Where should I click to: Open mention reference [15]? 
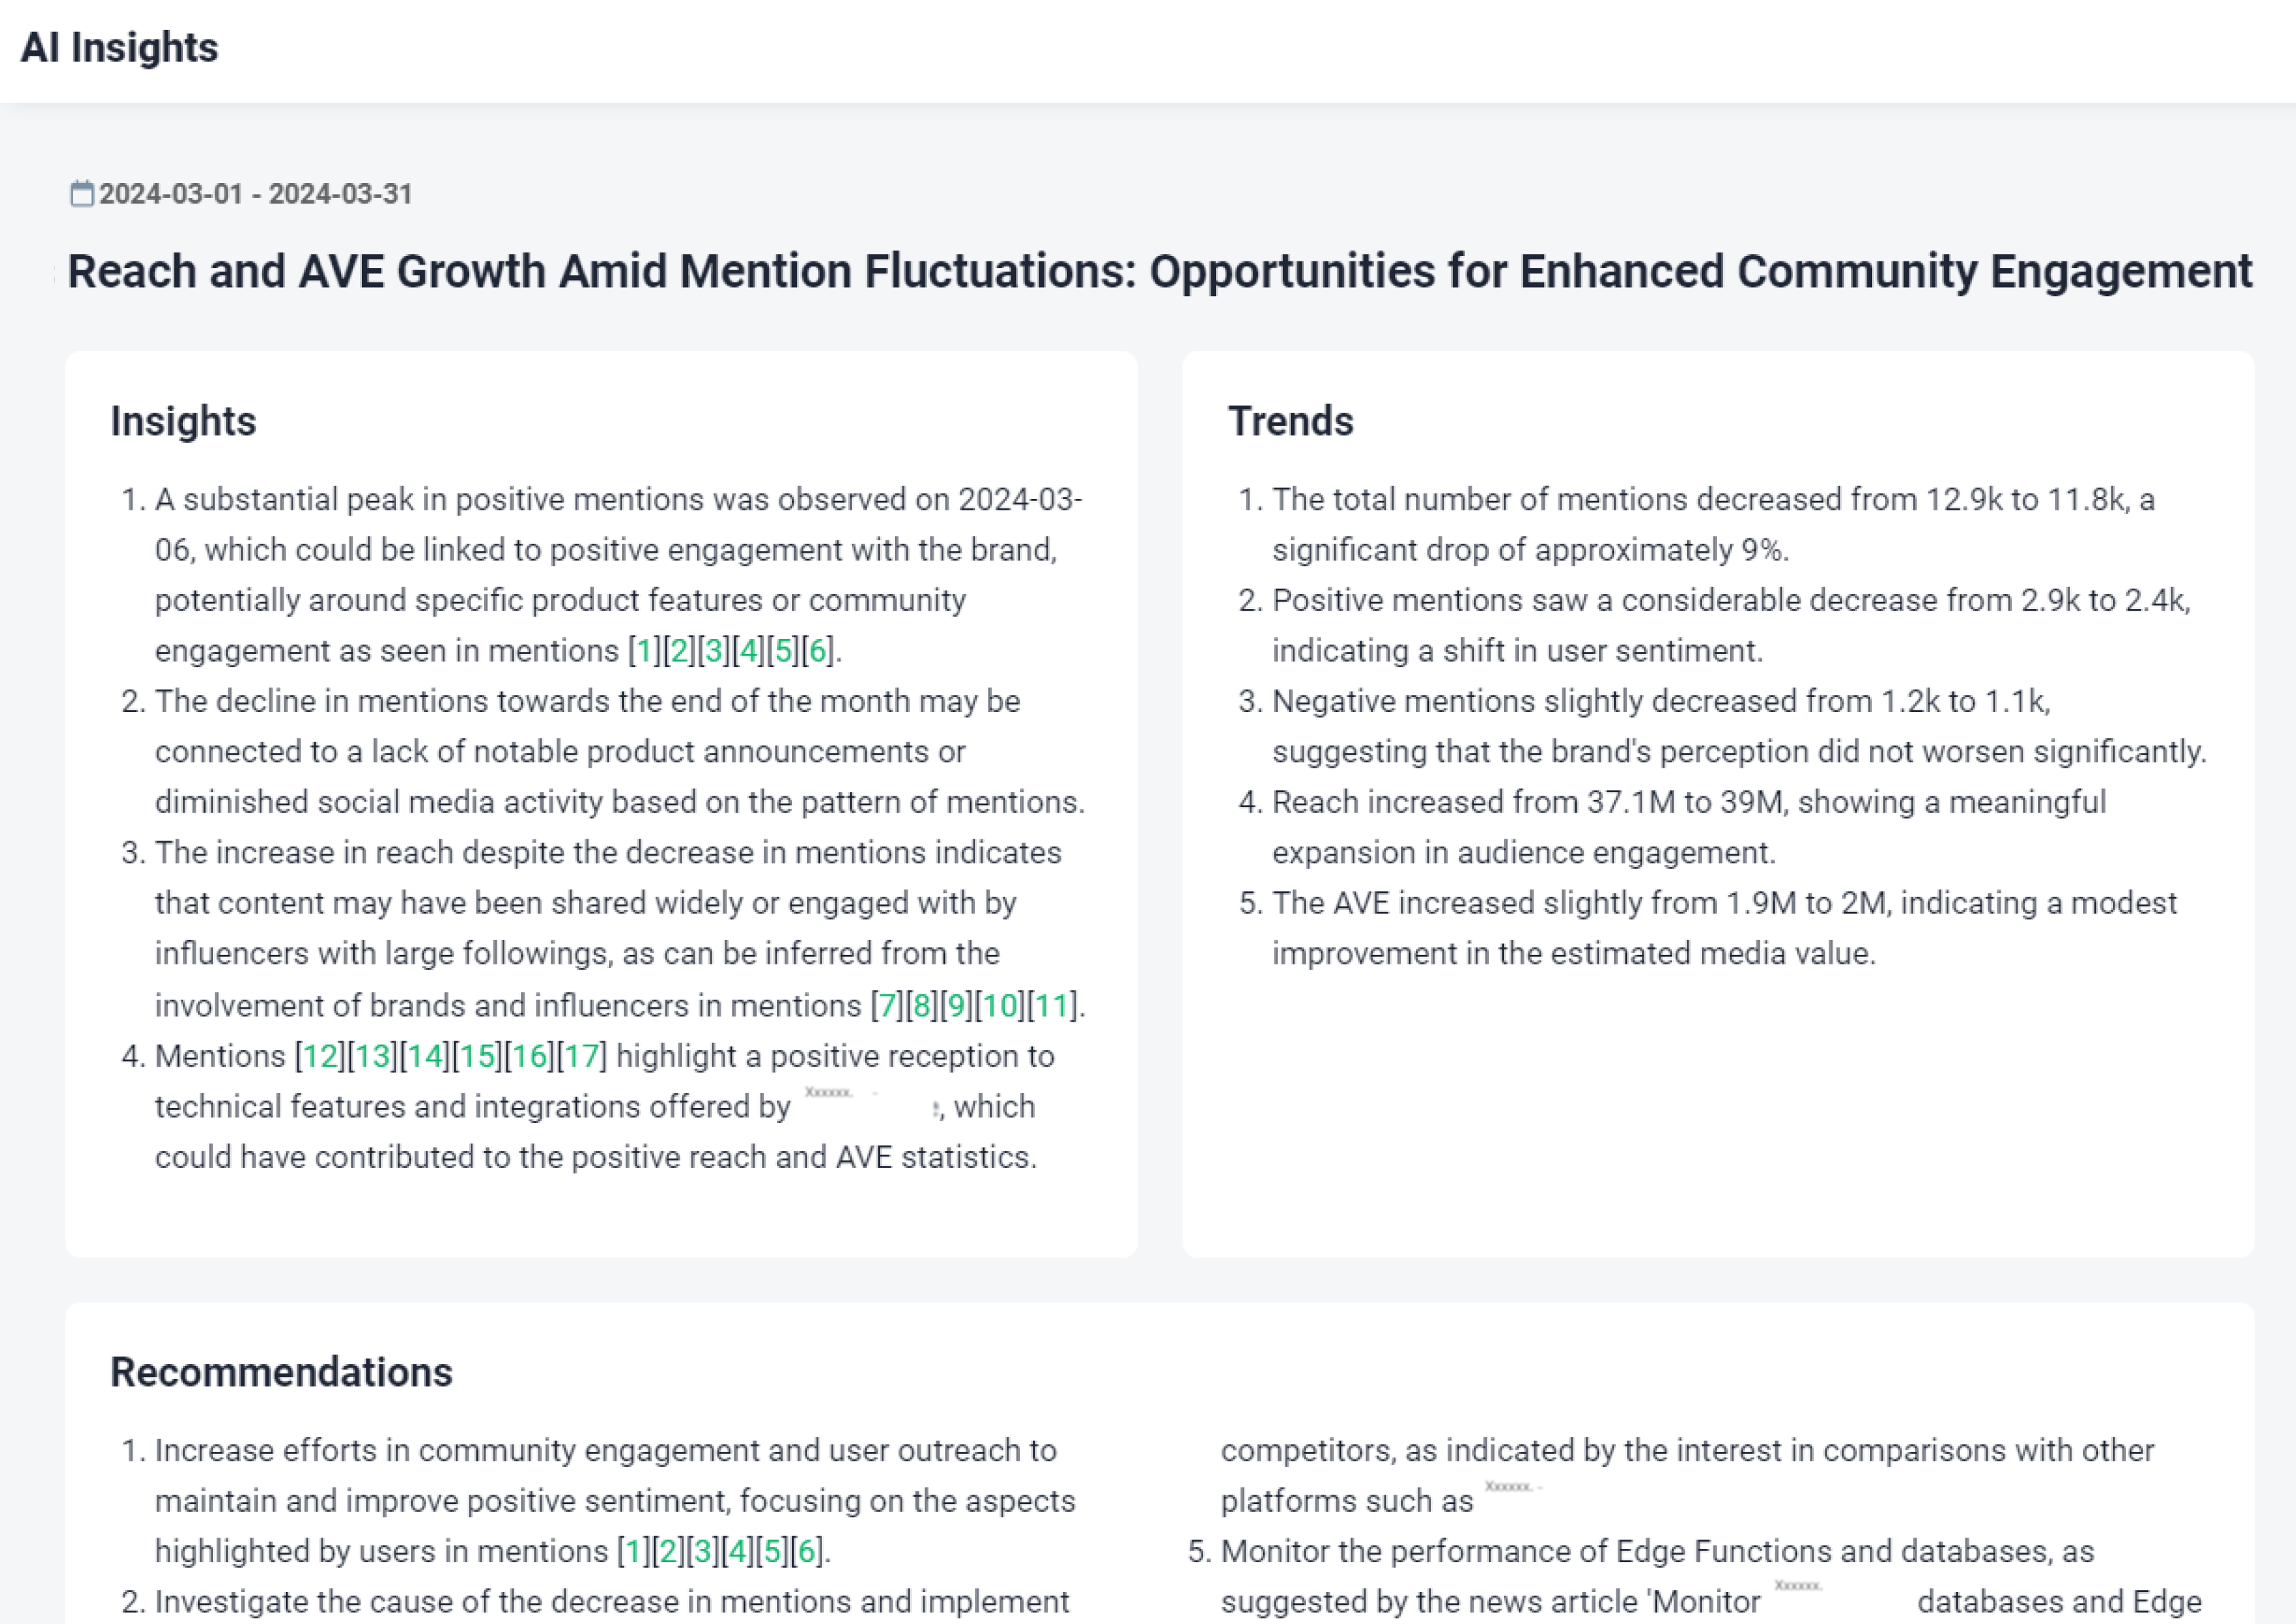[x=478, y=1056]
